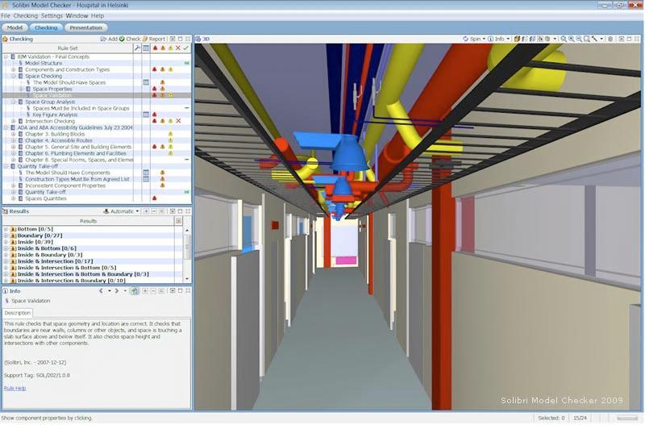Toggle the red critical severity filter header
Screen dimensions: 645x425
(x=155, y=48)
